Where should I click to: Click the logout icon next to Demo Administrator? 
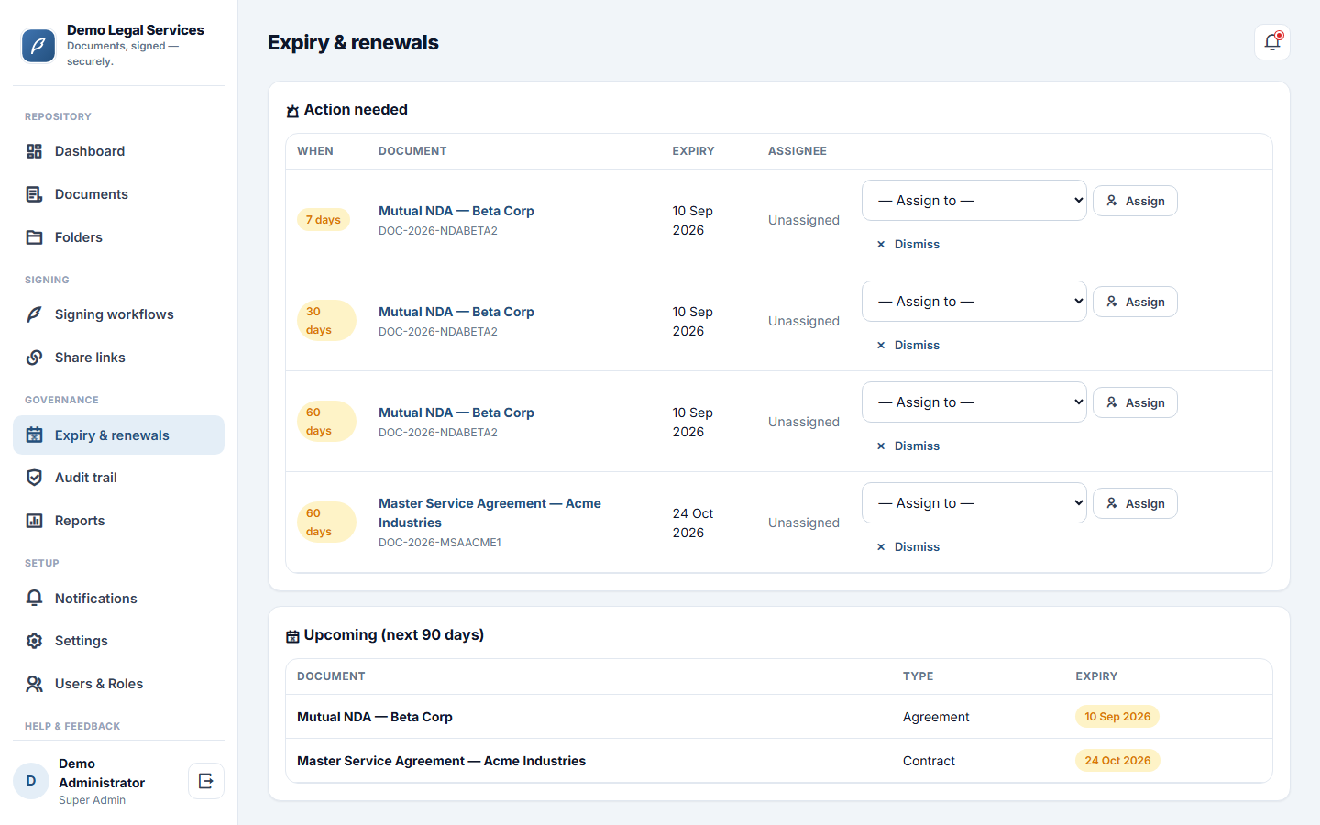click(x=206, y=781)
